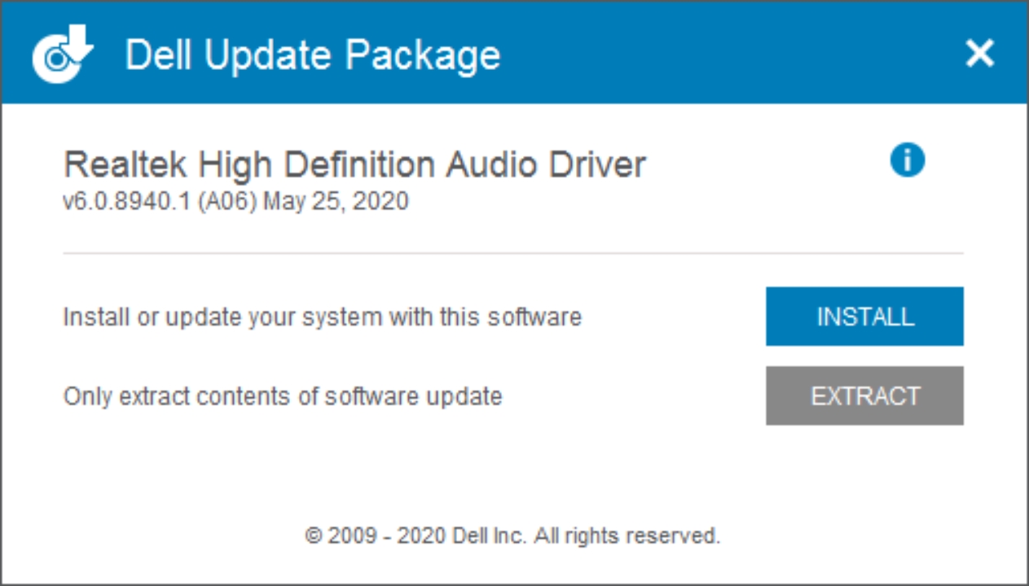
Task: Click the horizontal divider under the version
Action: pyautogui.click(x=513, y=253)
